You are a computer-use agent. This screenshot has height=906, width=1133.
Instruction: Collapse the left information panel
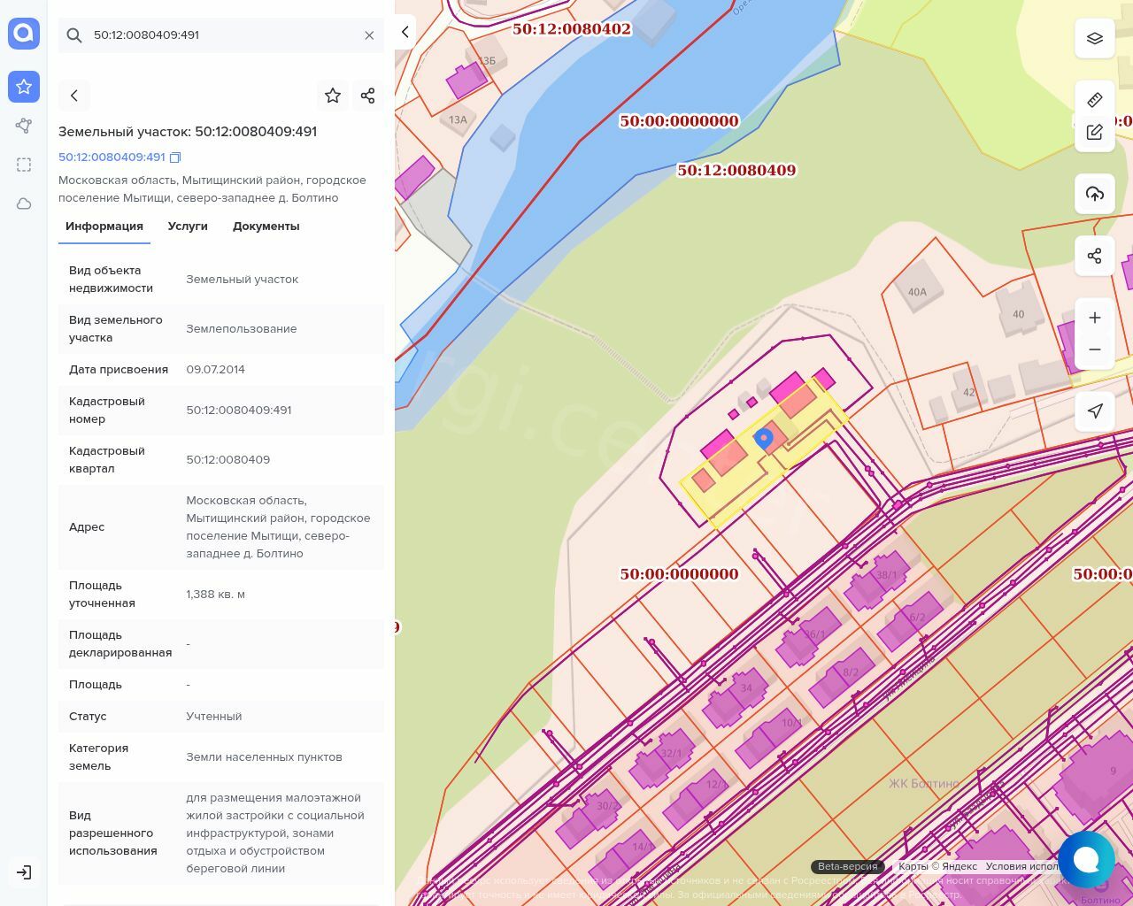click(x=405, y=33)
